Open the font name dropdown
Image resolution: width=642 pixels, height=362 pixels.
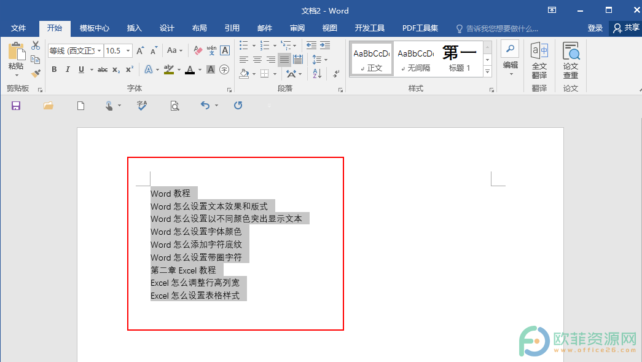tap(99, 51)
